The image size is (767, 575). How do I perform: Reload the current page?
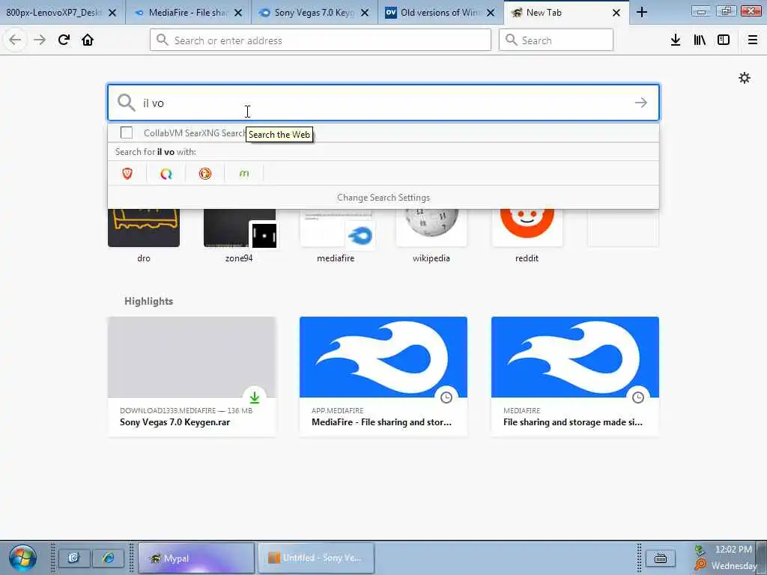[x=64, y=40]
